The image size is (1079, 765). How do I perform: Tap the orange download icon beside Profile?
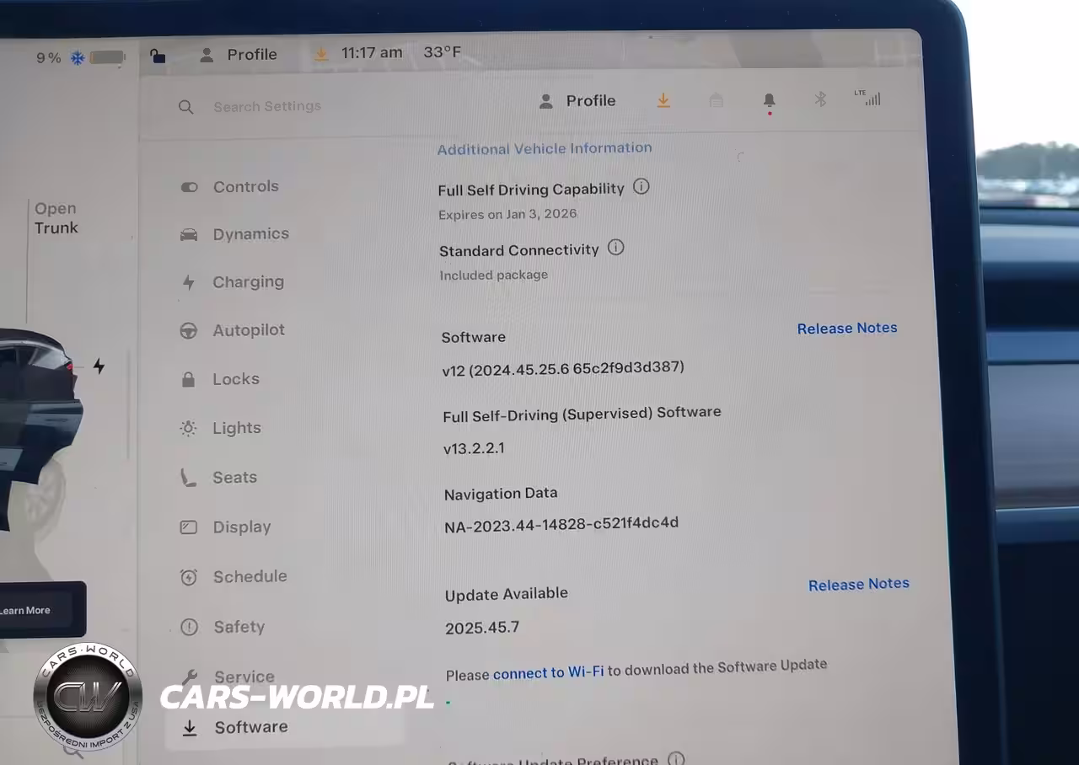[663, 100]
